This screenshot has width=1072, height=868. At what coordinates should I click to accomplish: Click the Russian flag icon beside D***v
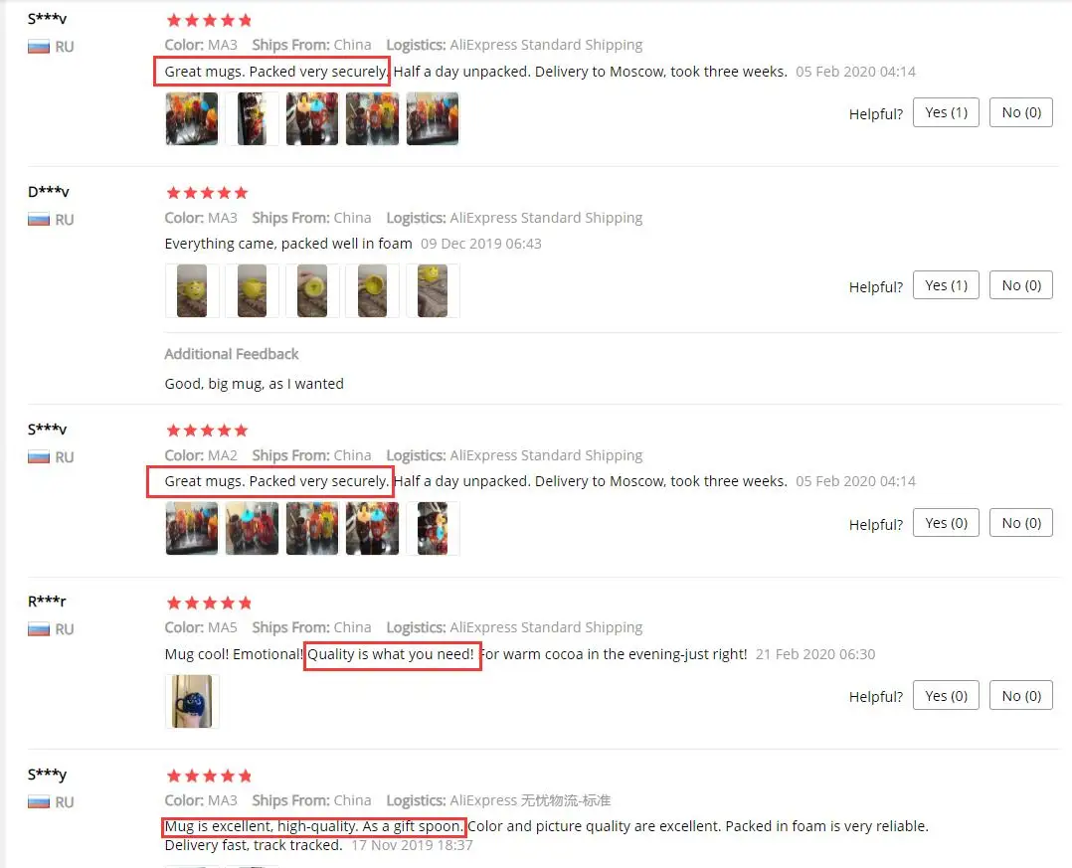click(38, 220)
